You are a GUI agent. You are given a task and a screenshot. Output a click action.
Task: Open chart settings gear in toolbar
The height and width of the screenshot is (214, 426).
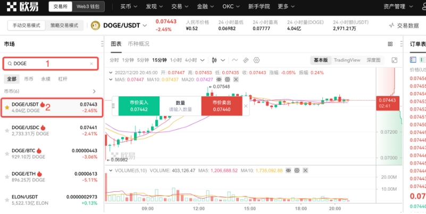pos(256,60)
